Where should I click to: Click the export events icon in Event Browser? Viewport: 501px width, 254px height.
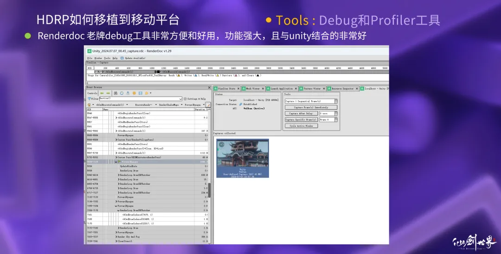[x=128, y=93]
